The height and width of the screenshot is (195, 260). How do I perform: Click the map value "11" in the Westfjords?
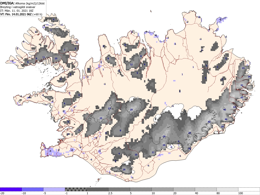tap(44, 57)
